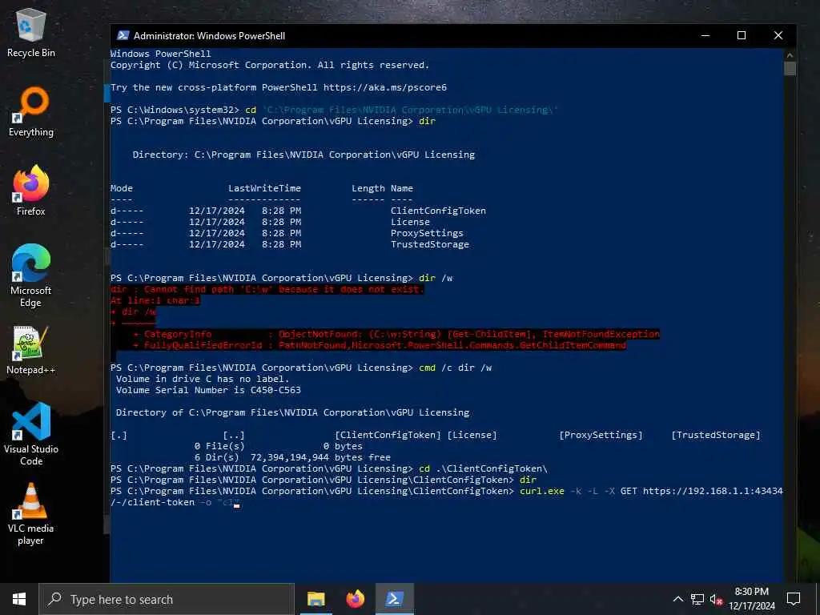The image size is (820, 615).
Task: Close the Administrator PowerShell window
Action: 778,35
